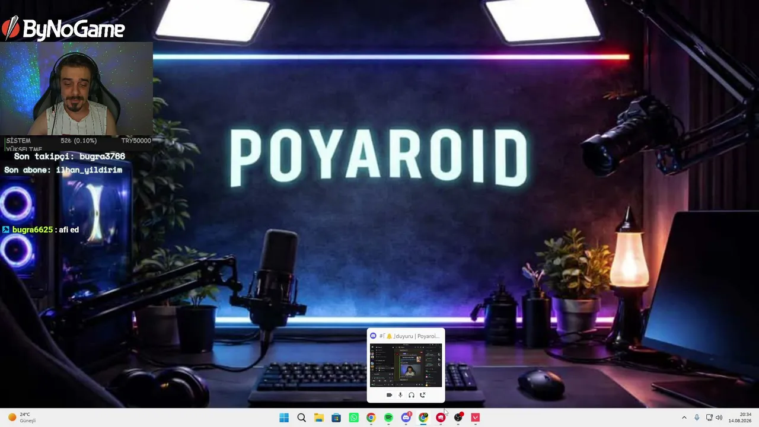This screenshot has width=759, height=427.
Task: Open the clock and date showing 20:34
Action: click(740, 418)
